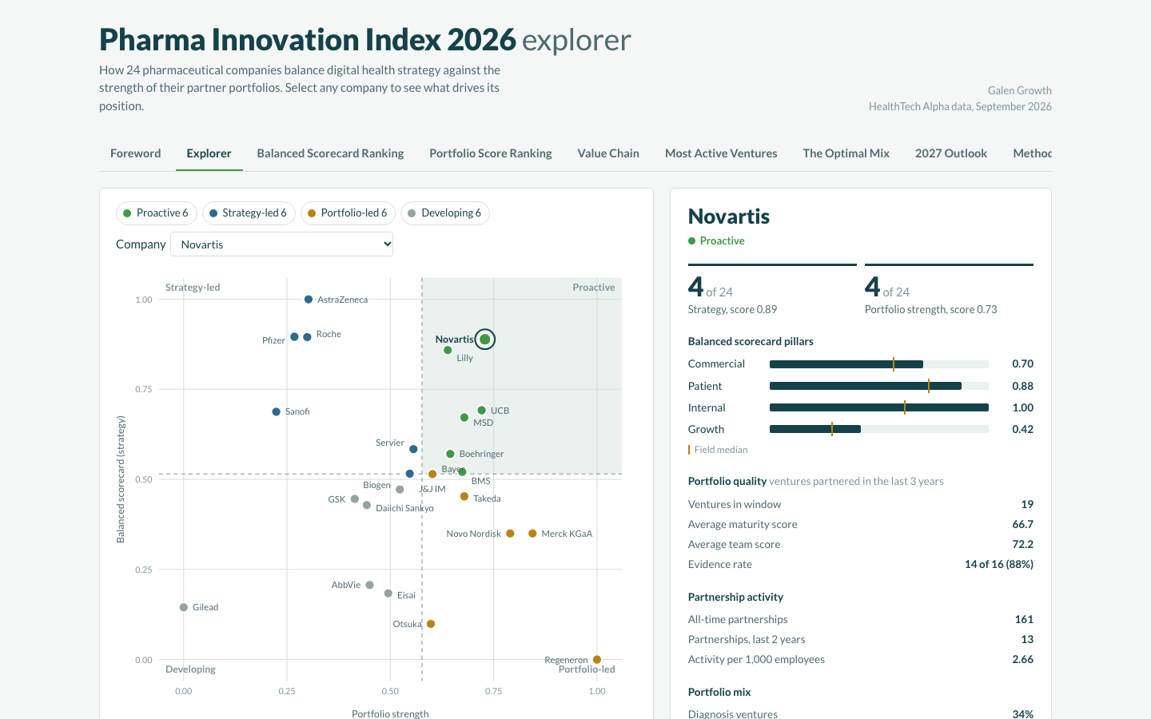Screen dimensions: 1151x719
Task: Select the Regeneron data point
Action: click(597, 660)
